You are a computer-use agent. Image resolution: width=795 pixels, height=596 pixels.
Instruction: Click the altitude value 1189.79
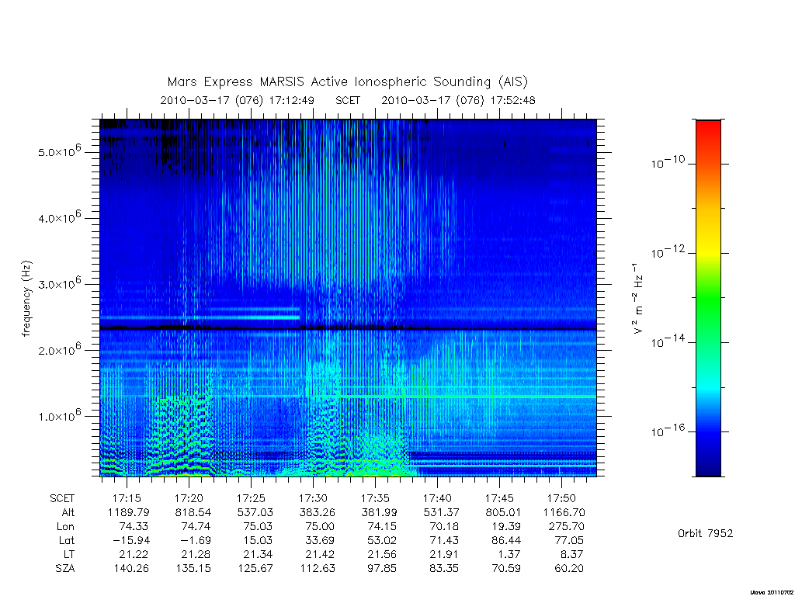[128, 512]
